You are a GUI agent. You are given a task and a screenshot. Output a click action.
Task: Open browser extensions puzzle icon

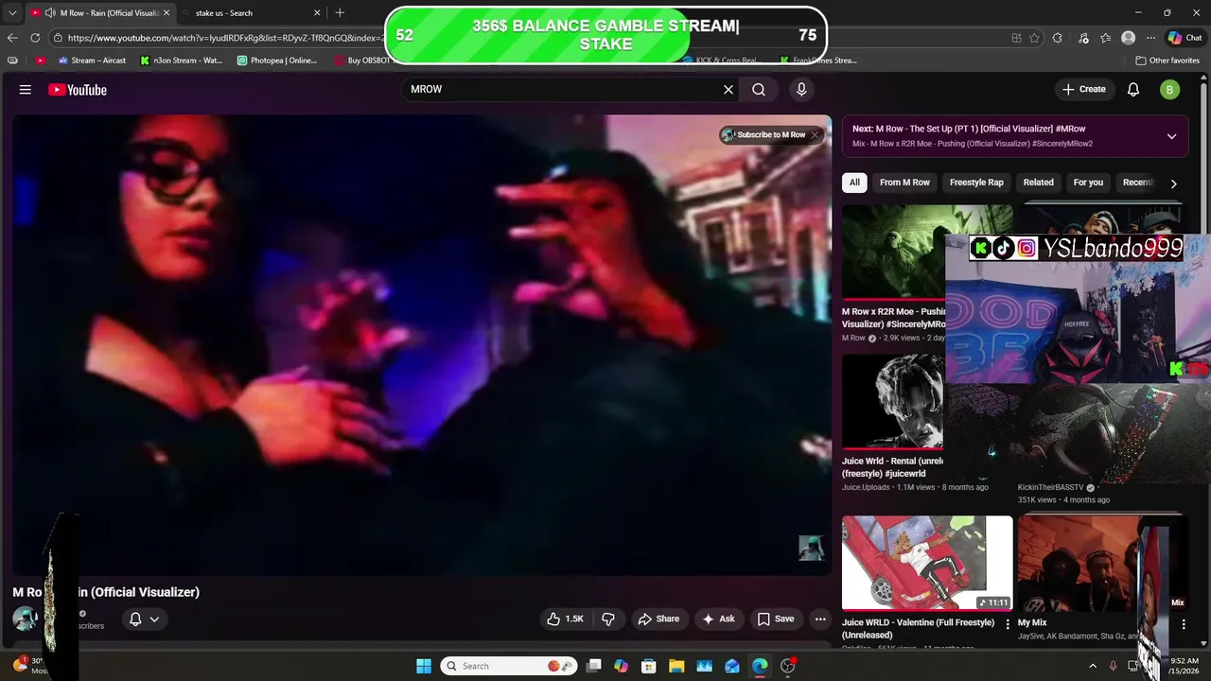point(1058,38)
